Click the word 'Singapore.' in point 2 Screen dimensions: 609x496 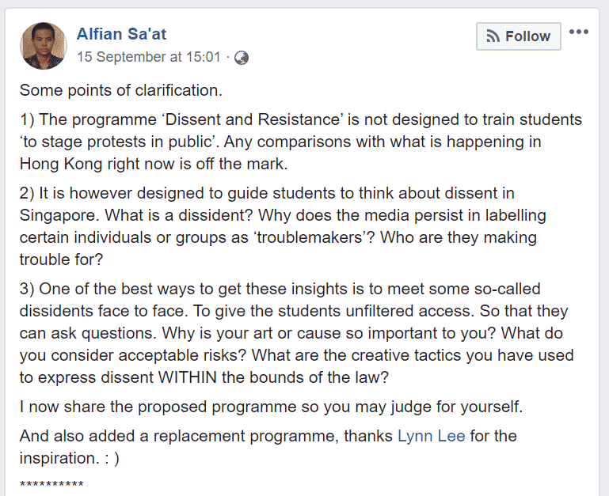[x=59, y=215]
